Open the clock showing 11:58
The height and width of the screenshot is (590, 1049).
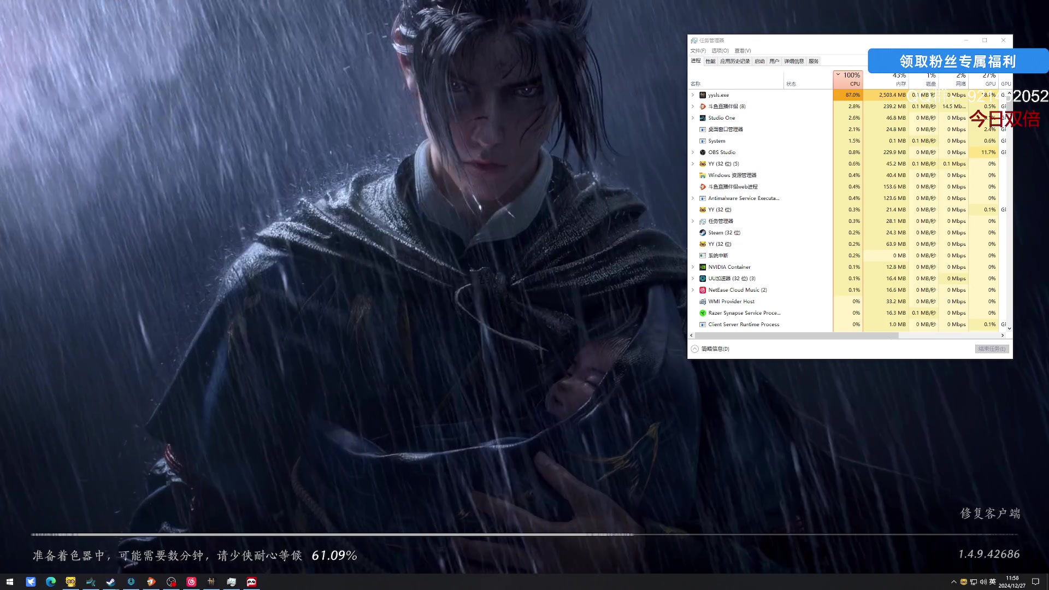tap(1012, 582)
